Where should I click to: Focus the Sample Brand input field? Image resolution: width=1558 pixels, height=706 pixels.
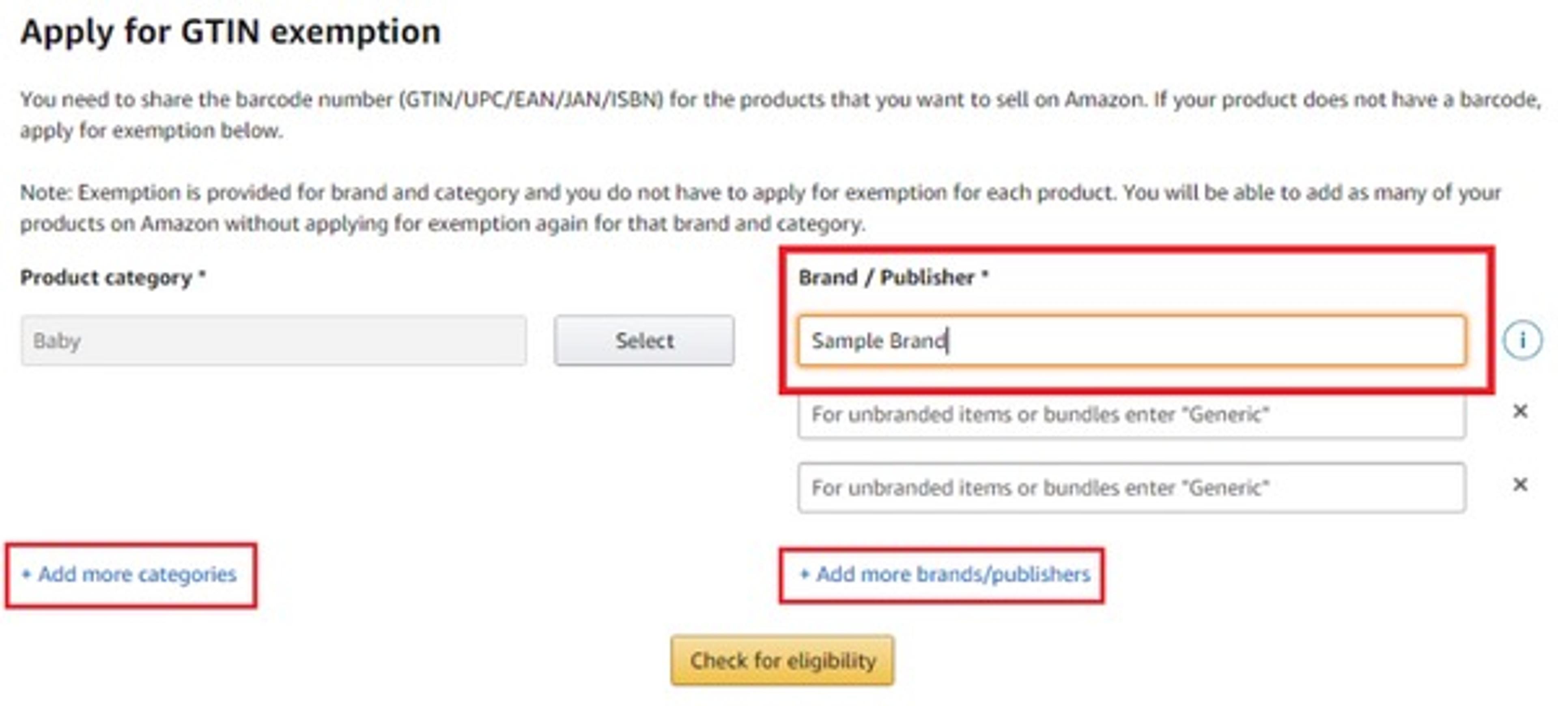1131,341
